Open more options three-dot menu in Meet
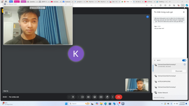Viewport: 189px width, 106px height. [113, 97]
